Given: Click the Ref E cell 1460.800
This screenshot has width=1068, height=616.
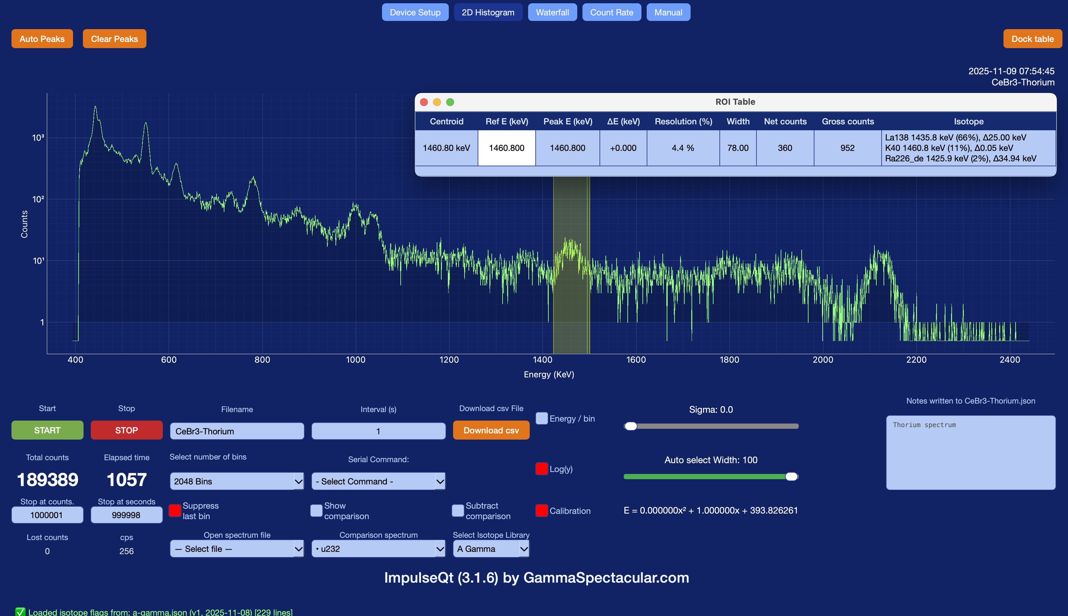Looking at the screenshot, I should pos(506,148).
